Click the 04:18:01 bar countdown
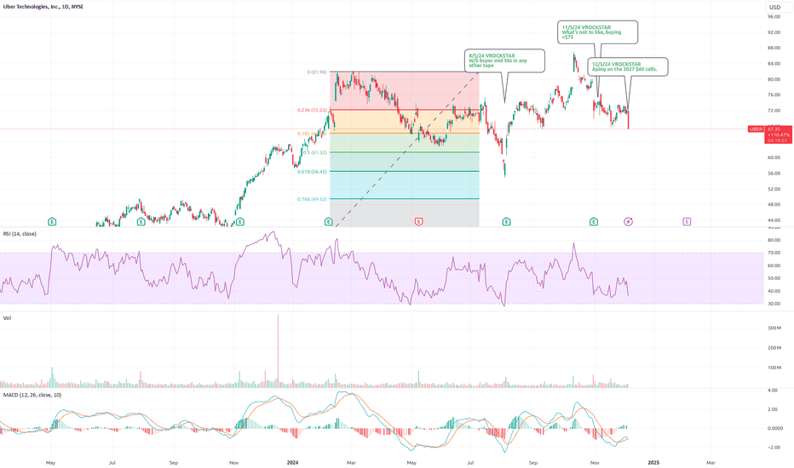 pyautogui.click(x=777, y=140)
